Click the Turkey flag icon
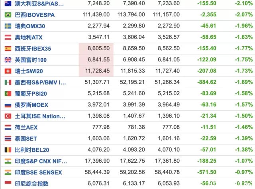Image resolution: width=255 pixels, height=189 pixels. [x=8, y=116]
